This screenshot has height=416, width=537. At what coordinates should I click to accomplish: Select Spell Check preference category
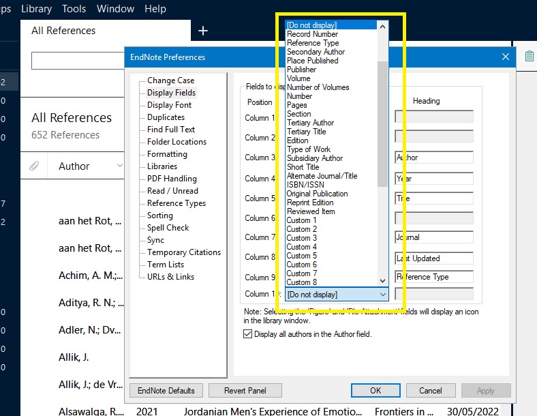point(168,228)
